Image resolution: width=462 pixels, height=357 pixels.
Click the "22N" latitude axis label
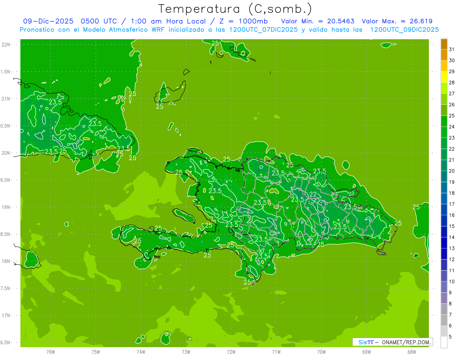(6, 44)
